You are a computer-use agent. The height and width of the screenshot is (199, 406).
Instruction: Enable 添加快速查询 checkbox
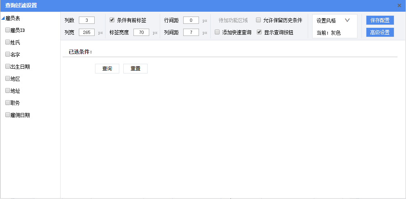click(217, 32)
